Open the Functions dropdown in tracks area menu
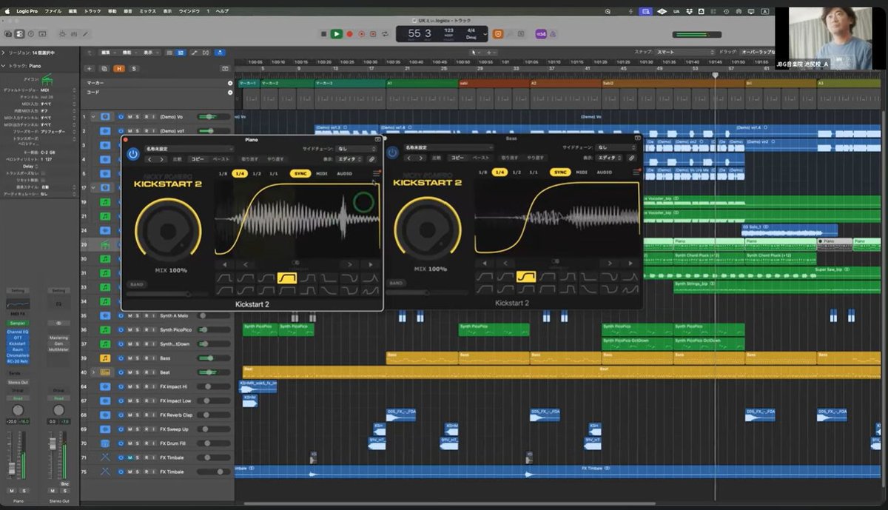Viewport: 888px width, 510px height. [129, 53]
